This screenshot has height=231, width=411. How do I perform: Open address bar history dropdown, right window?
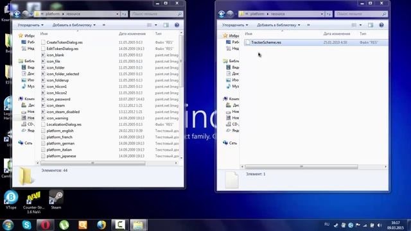pos(322,14)
